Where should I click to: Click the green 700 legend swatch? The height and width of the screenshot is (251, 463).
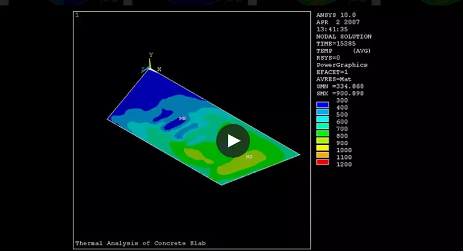323,133
